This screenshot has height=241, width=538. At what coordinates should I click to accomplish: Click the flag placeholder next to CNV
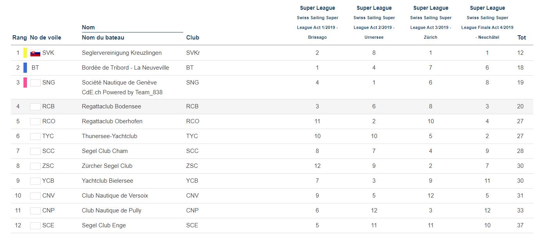click(35, 196)
